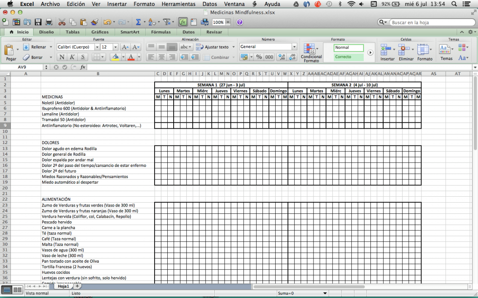Open the Fórmulas ribbon tab
This screenshot has width=478, height=298.
click(161, 32)
